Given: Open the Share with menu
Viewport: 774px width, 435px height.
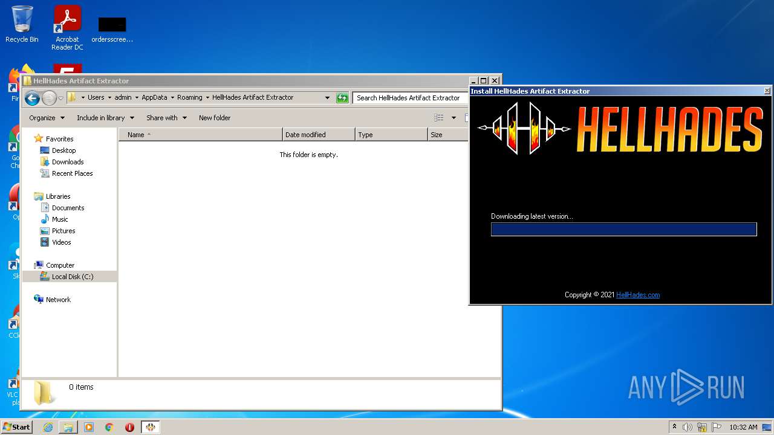Looking at the screenshot, I should tap(166, 118).
